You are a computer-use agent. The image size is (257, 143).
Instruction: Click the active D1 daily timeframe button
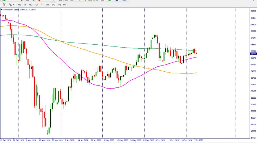[x=54, y=5]
